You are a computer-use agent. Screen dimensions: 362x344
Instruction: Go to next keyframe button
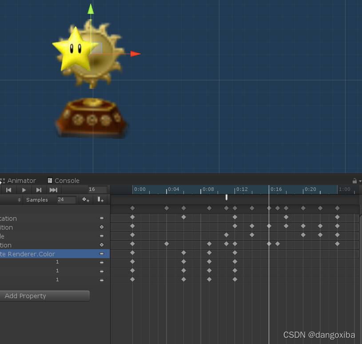(x=39, y=190)
